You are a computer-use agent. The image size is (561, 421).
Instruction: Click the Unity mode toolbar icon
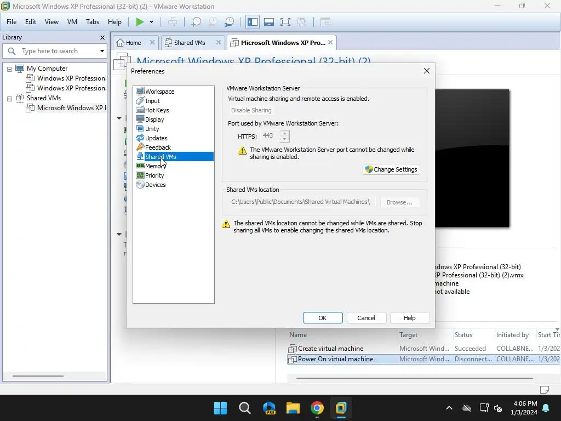(x=302, y=22)
